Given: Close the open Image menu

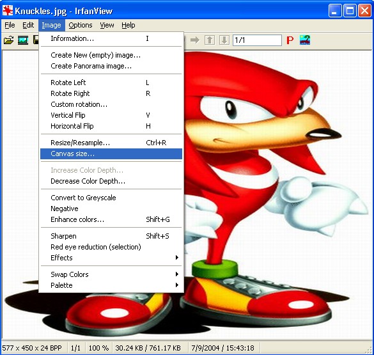Looking at the screenshot, I should coord(51,26).
